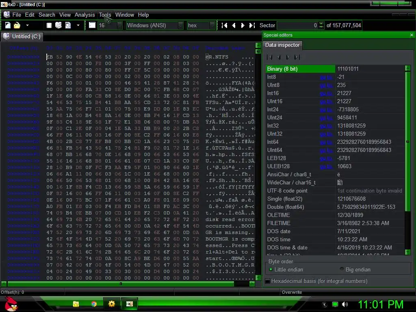
Task: Select the Untitled (C:) document tab
Action: [22, 36]
